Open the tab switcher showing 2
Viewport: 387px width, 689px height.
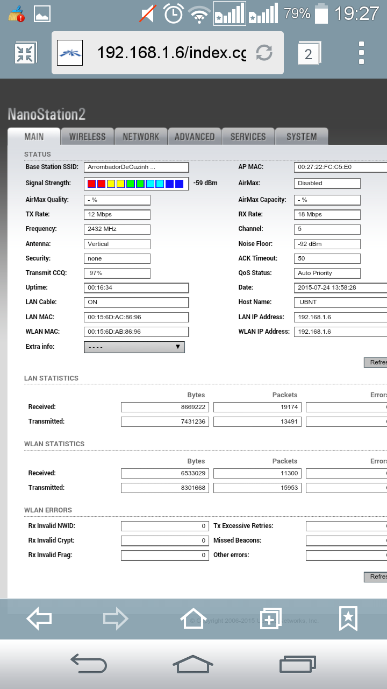(x=309, y=53)
